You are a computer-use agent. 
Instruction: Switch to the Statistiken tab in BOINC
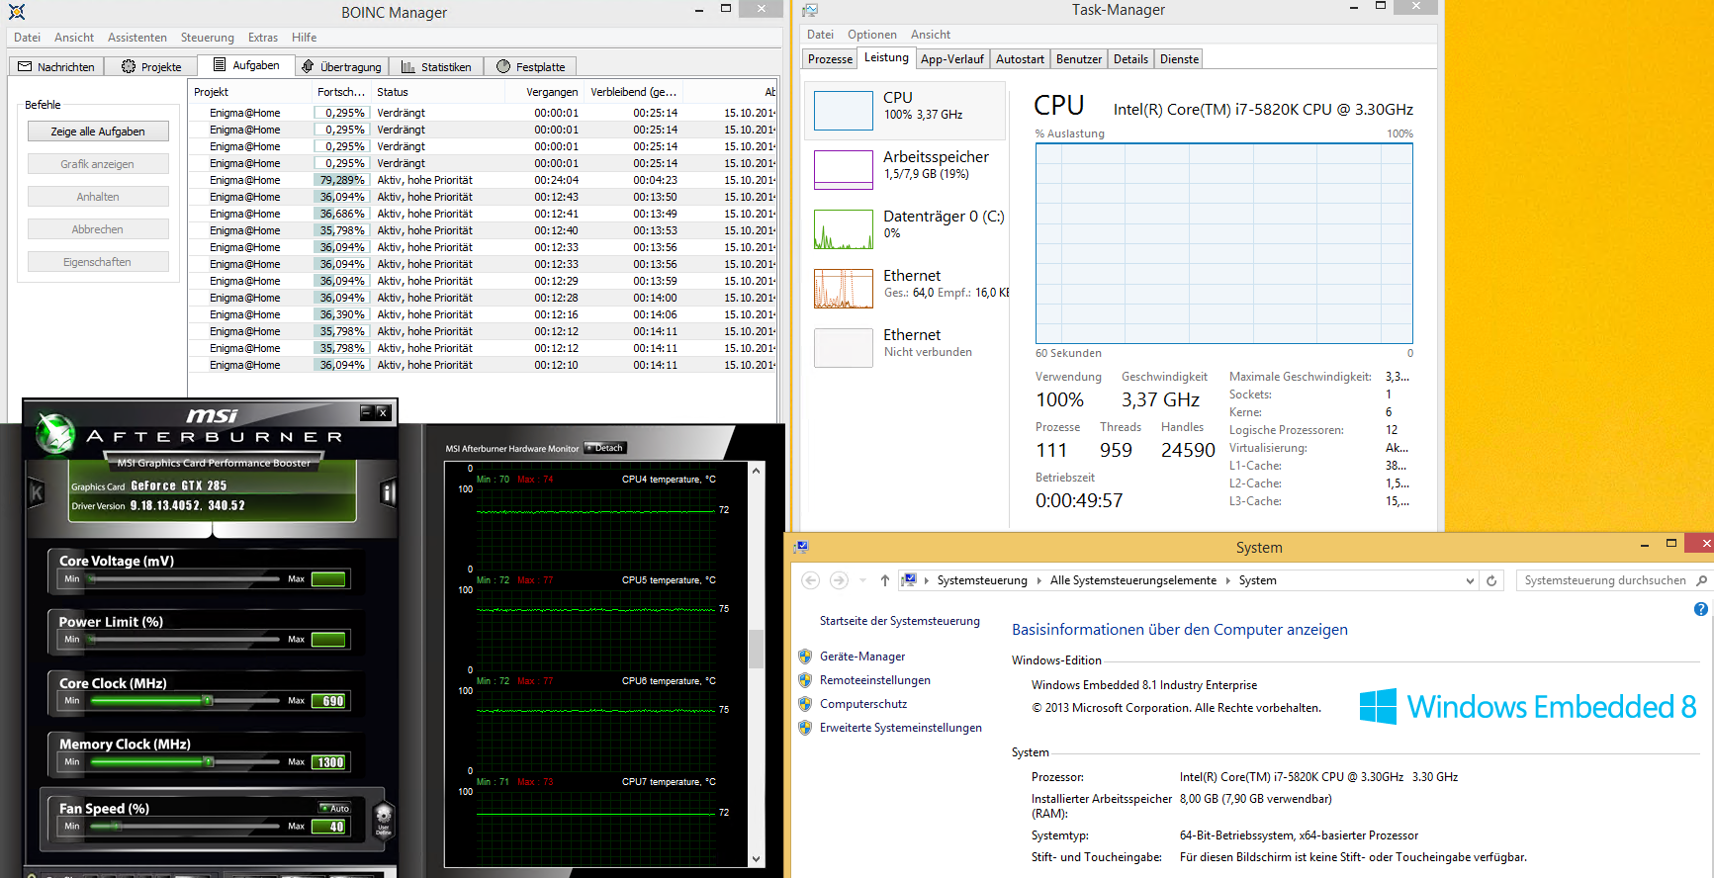tap(436, 66)
